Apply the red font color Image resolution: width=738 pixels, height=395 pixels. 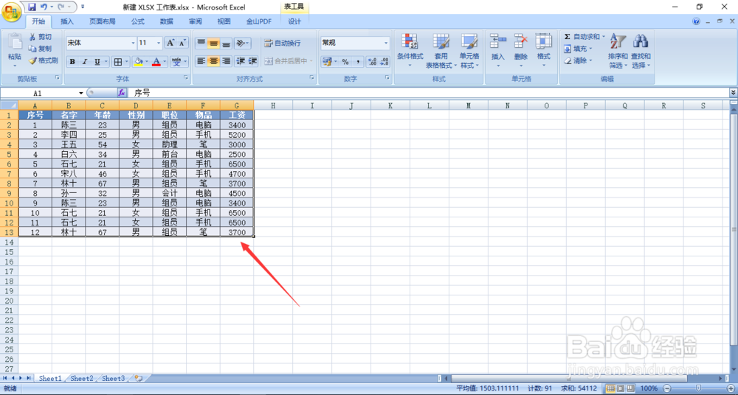tap(156, 62)
